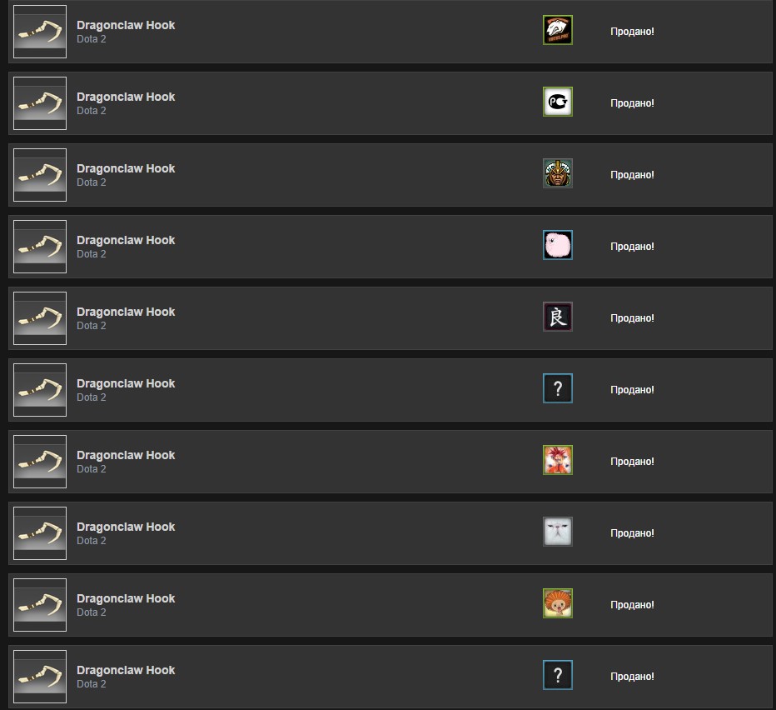The height and width of the screenshot is (710, 776).
Task: Click hook thumbnail in the Virtus.pro row
Action: [40, 32]
